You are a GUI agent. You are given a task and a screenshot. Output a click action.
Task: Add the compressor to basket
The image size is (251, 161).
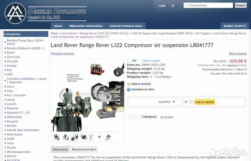(x=205, y=102)
